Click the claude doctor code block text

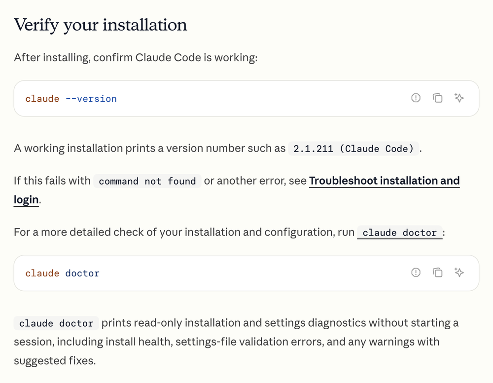coord(62,273)
